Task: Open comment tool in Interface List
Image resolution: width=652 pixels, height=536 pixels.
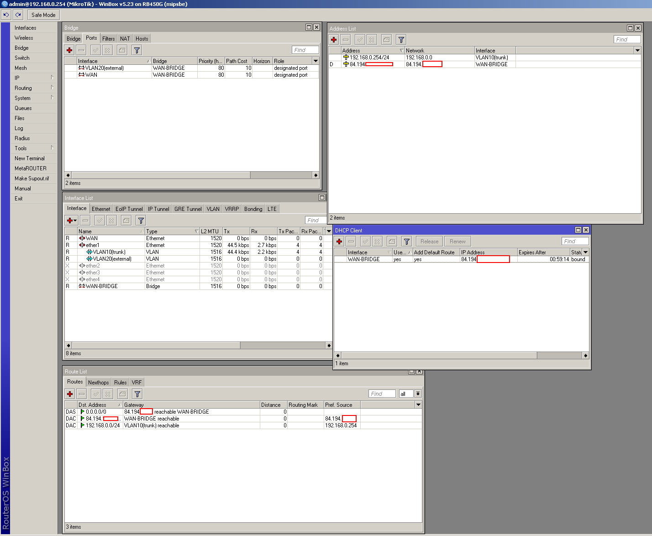Action: point(126,221)
